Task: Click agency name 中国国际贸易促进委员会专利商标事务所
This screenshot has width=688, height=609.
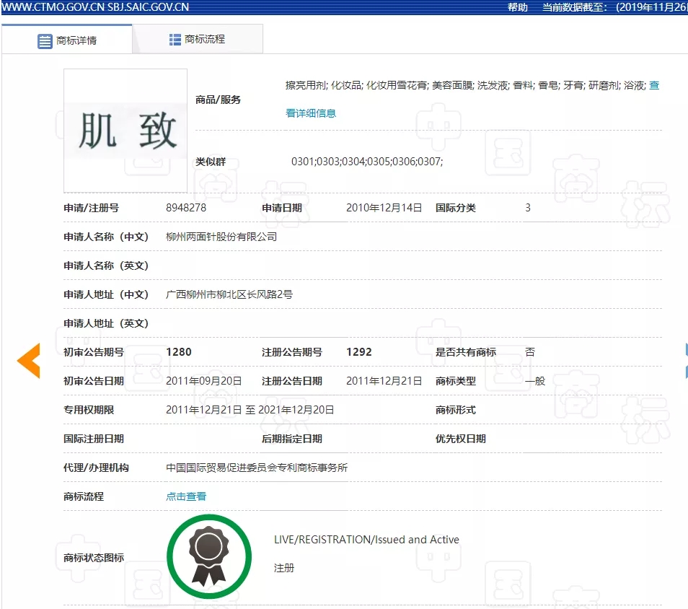Action: (257, 468)
